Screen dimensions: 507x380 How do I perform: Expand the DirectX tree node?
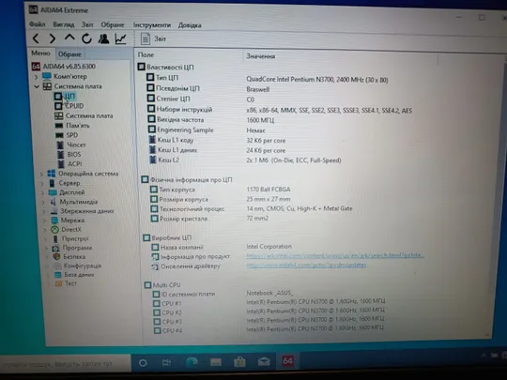click(45, 230)
